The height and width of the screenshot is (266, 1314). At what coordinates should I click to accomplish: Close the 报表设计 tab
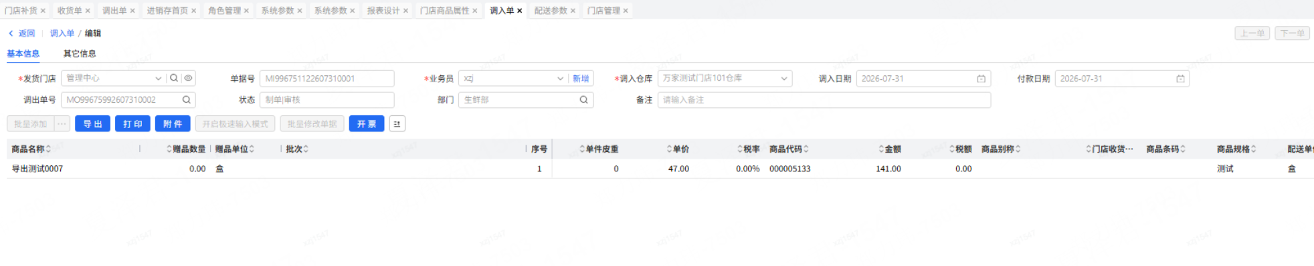point(405,11)
